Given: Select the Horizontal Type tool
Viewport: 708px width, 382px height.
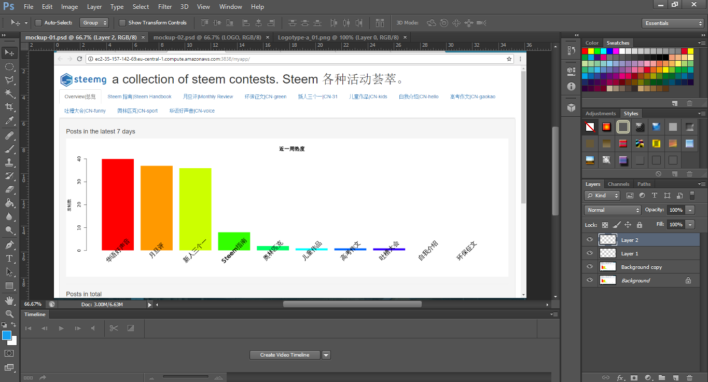Looking at the screenshot, I should [x=9, y=258].
